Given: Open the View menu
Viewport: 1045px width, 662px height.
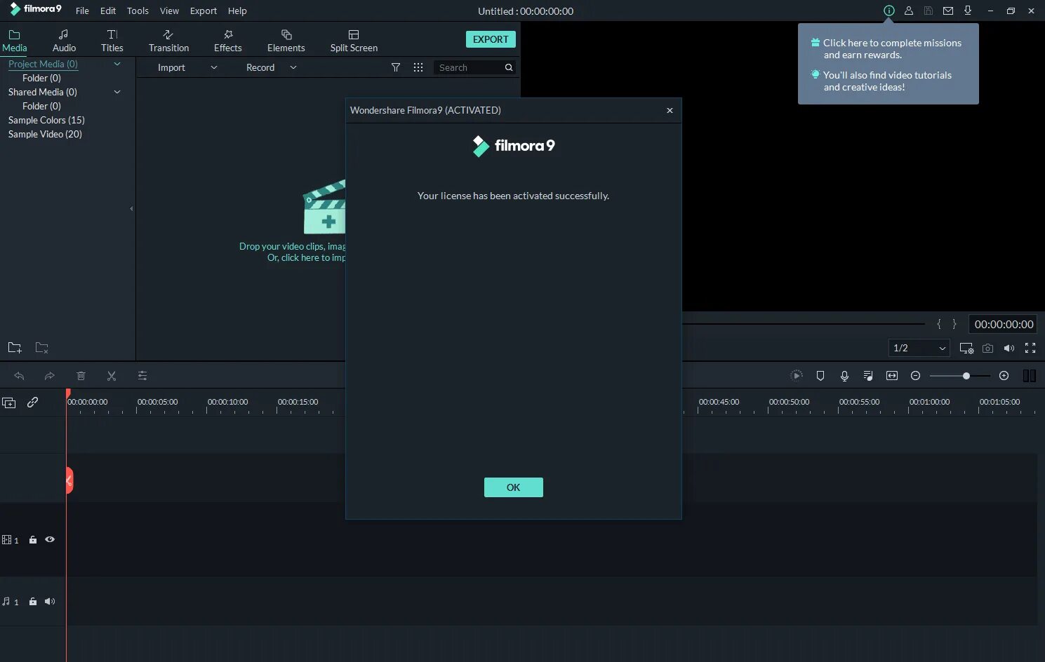Looking at the screenshot, I should (x=169, y=11).
